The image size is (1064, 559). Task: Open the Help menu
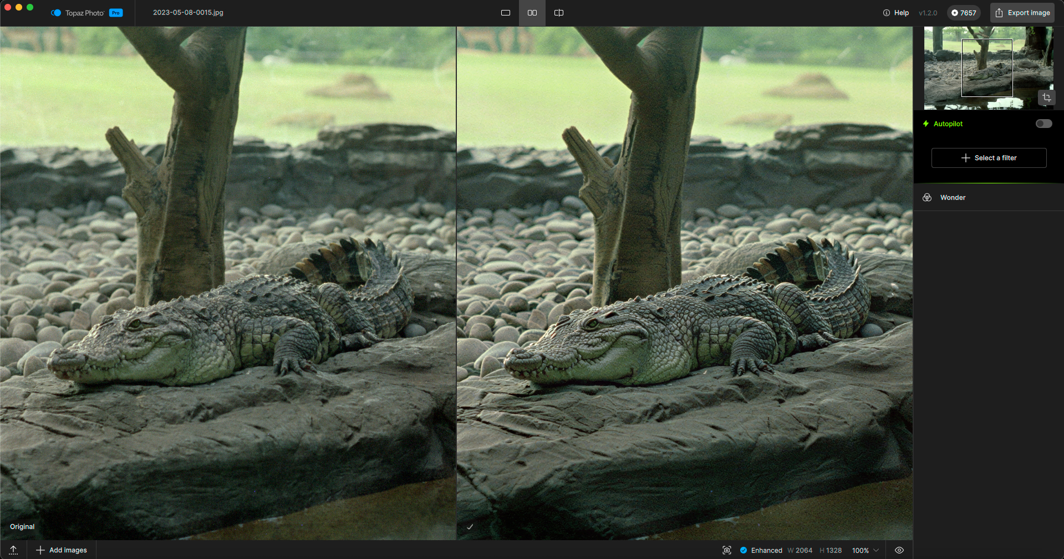tap(896, 13)
